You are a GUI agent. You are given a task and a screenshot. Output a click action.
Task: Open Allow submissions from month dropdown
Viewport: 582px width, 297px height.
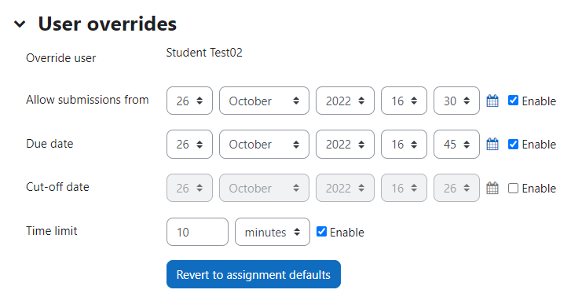coord(264,101)
